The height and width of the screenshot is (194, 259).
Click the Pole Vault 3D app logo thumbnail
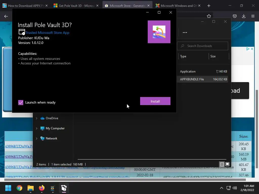point(159,32)
